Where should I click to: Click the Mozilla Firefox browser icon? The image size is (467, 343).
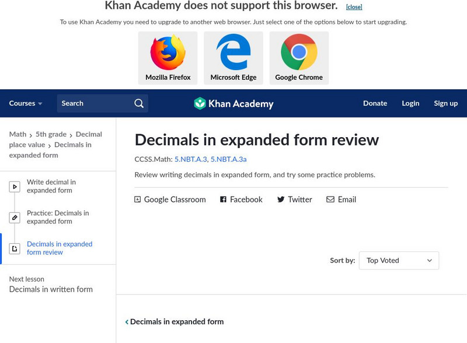click(168, 52)
